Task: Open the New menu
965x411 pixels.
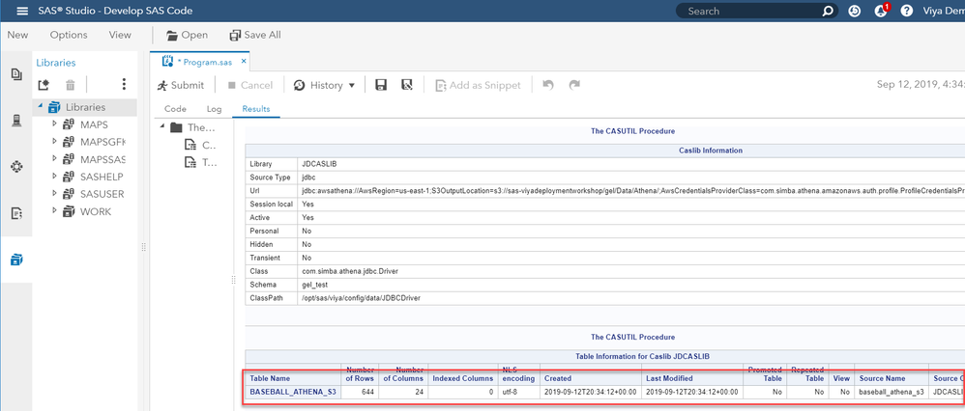Action: [17, 35]
